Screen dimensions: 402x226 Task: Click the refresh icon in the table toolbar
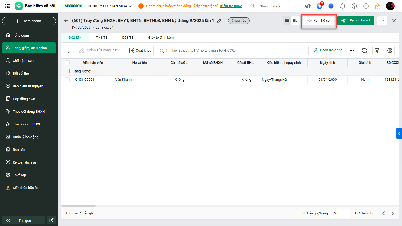(364, 51)
